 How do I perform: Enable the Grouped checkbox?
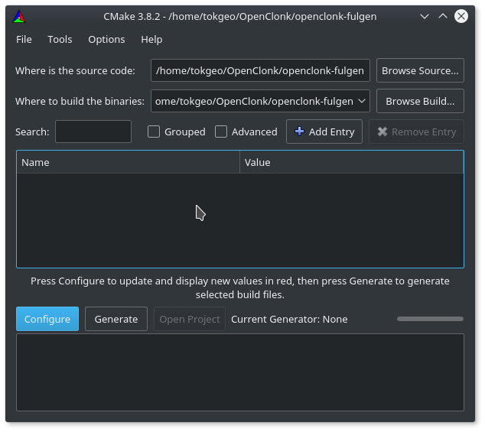click(154, 132)
